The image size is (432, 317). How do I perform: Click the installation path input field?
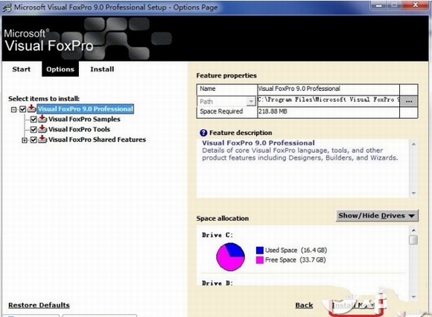pos(328,101)
